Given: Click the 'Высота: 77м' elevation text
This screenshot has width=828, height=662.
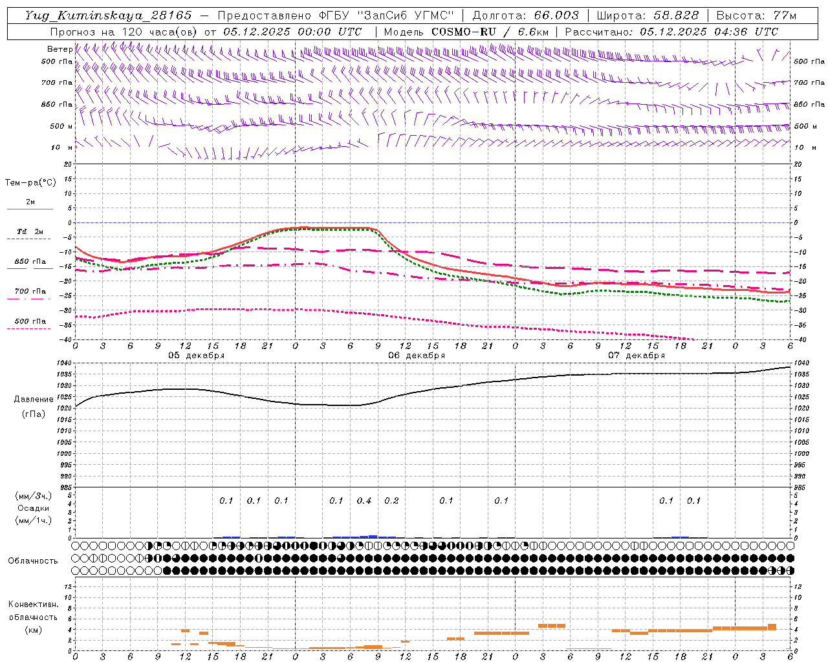Looking at the screenshot, I should click(x=757, y=16).
